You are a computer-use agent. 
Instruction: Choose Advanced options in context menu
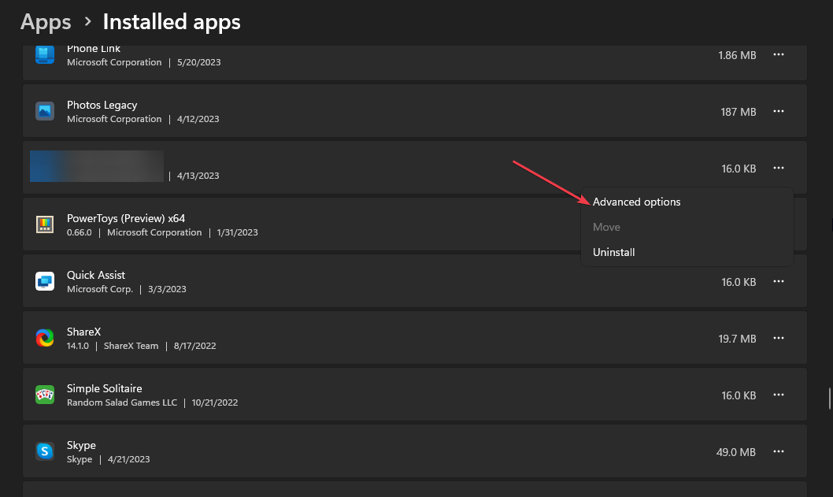click(x=687, y=202)
